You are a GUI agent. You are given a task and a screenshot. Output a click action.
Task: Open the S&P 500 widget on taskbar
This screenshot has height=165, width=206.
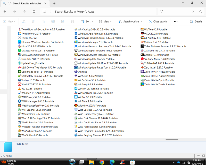9,162
